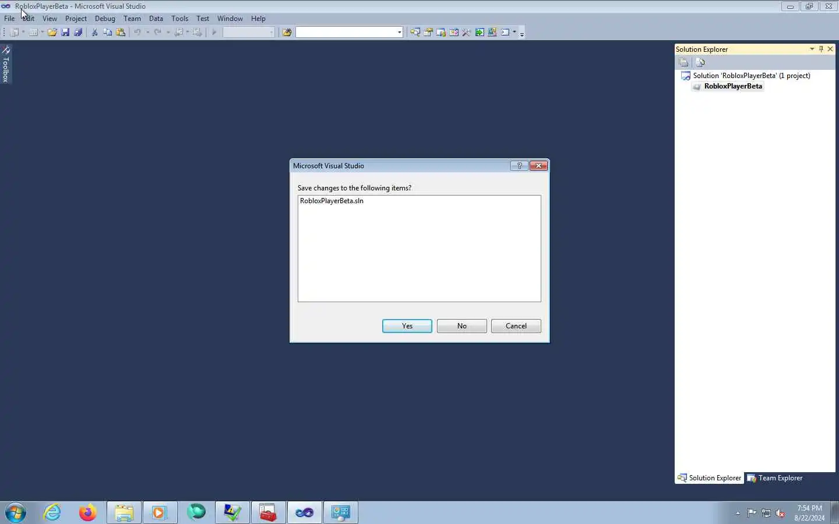Click the Paste clipboard icon
Screen dimensions: 839x524
coord(121,33)
